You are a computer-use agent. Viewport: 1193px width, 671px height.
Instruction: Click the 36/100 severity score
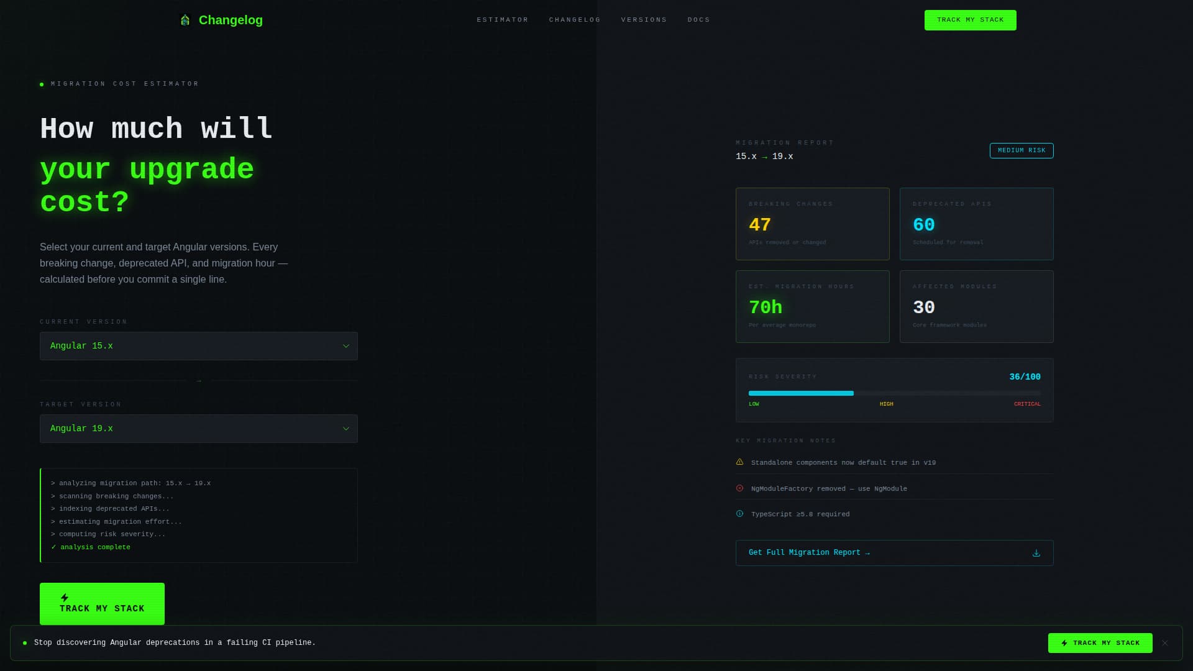1025,377
